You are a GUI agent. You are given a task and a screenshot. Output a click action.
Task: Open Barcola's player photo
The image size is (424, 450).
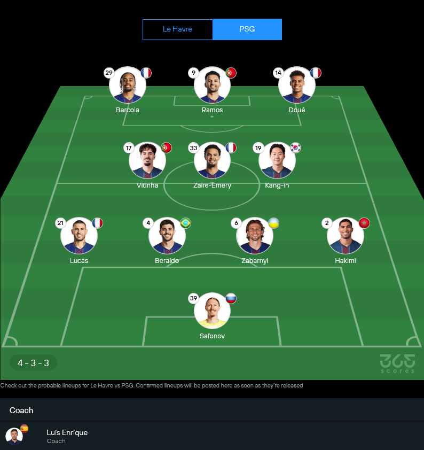coord(128,85)
